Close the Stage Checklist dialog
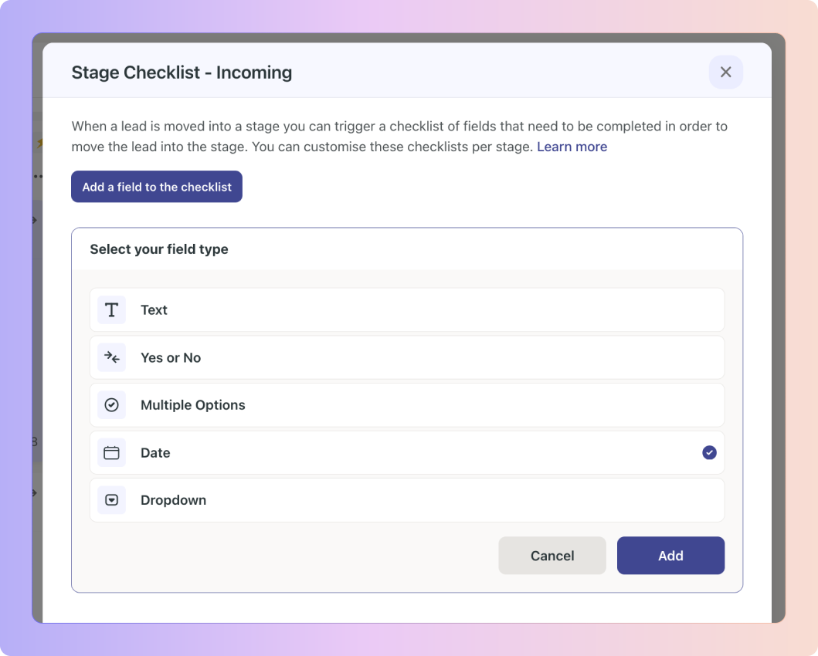The width and height of the screenshot is (818, 656). pos(725,73)
